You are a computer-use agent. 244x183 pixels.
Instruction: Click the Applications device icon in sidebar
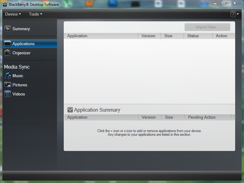(x=7, y=44)
